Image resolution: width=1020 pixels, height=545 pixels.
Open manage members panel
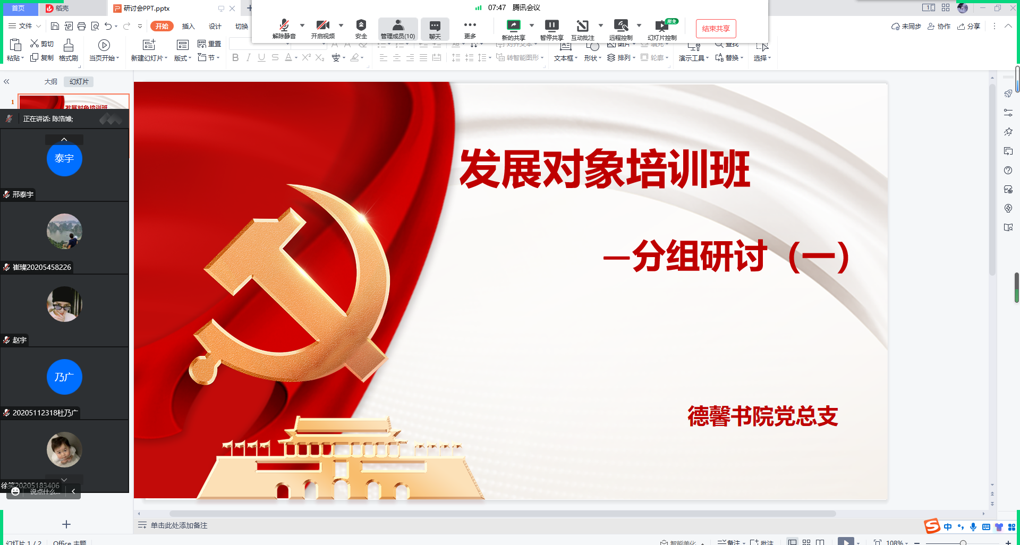tap(398, 29)
